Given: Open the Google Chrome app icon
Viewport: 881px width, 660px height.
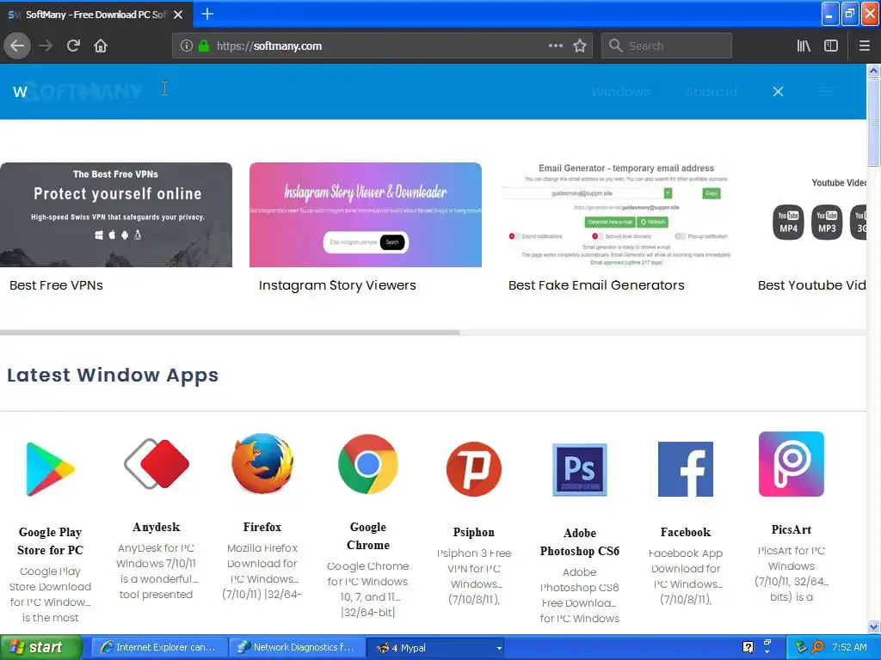Looking at the screenshot, I should 368,464.
